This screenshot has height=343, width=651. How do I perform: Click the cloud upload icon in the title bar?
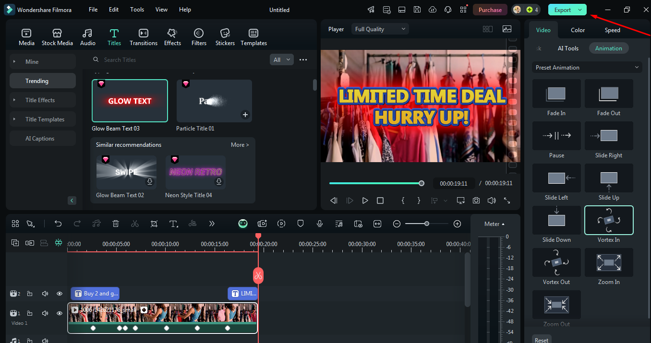tap(432, 10)
